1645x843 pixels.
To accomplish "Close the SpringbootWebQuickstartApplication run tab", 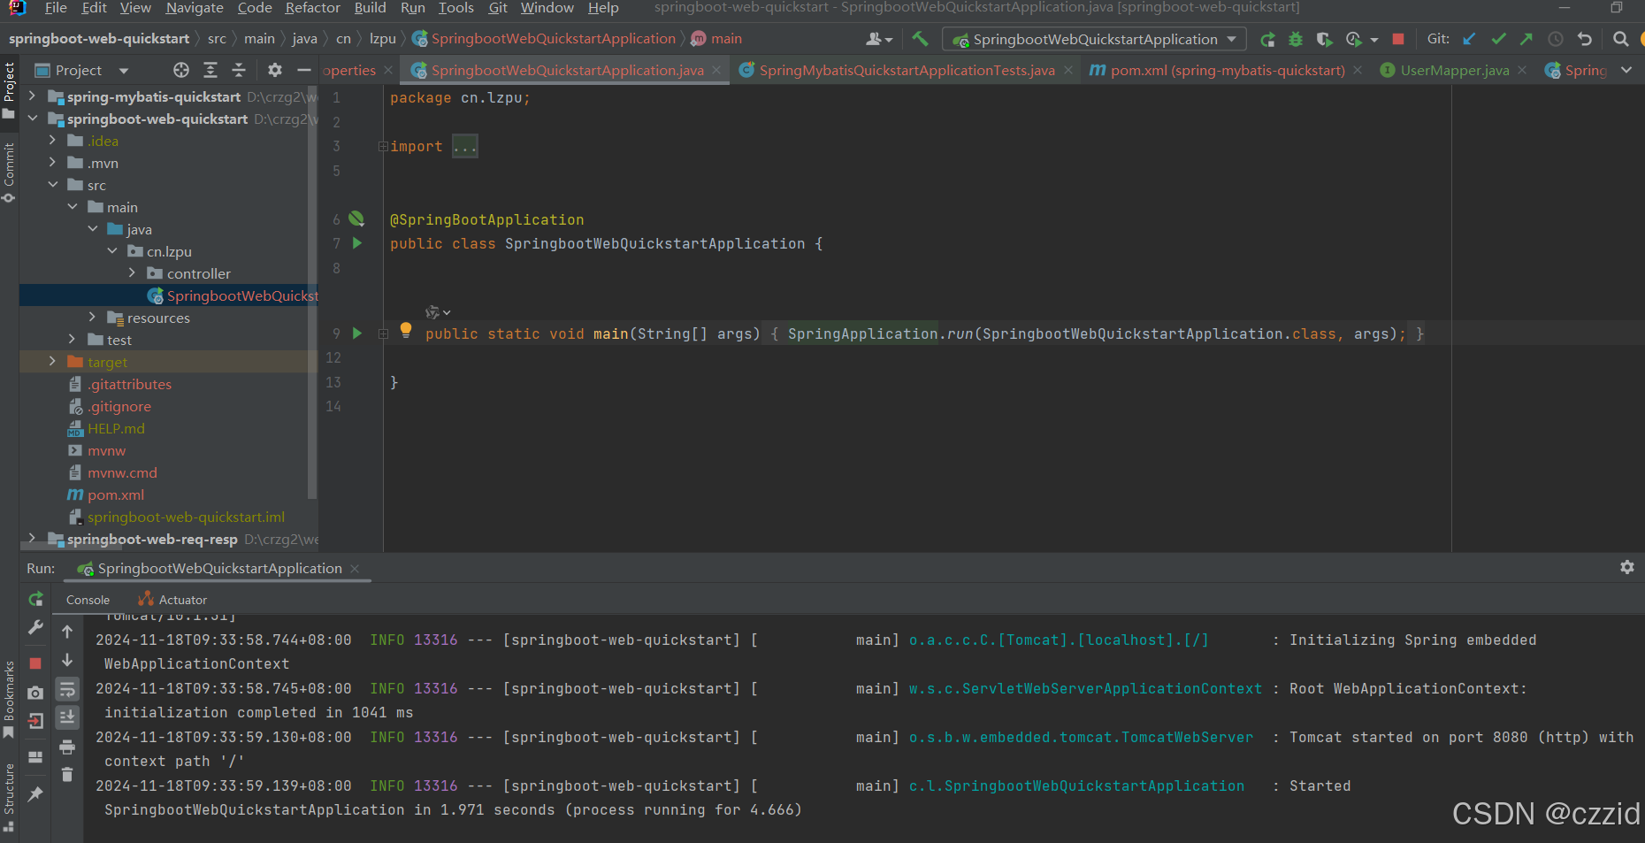I will pos(355,568).
